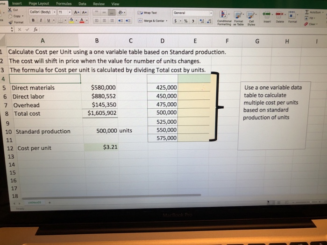Click the Copy icon
The height and width of the screenshot is (245, 327).
pos(10,16)
